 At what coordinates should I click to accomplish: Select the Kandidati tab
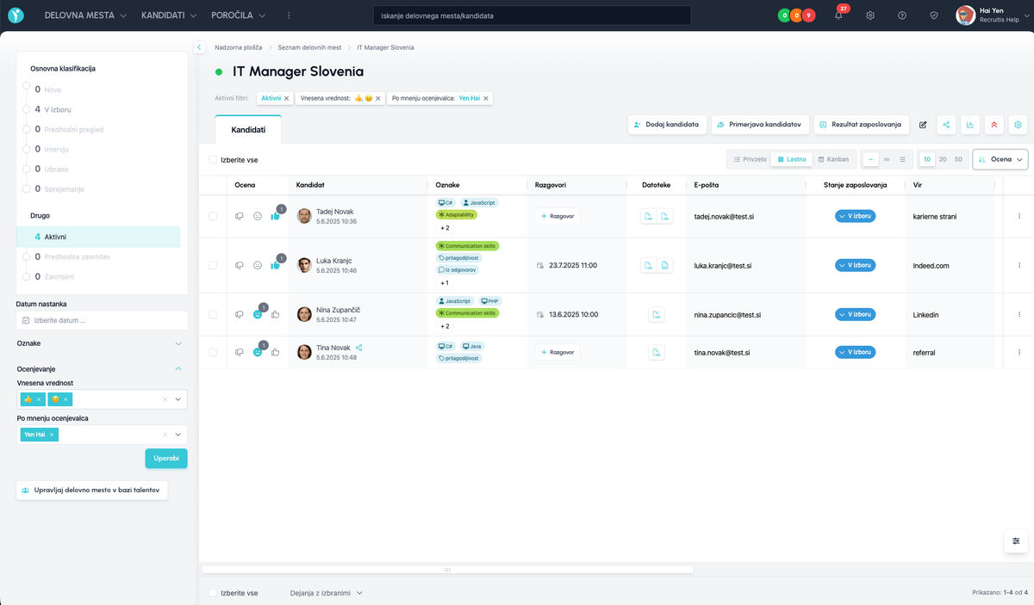tap(248, 129)
